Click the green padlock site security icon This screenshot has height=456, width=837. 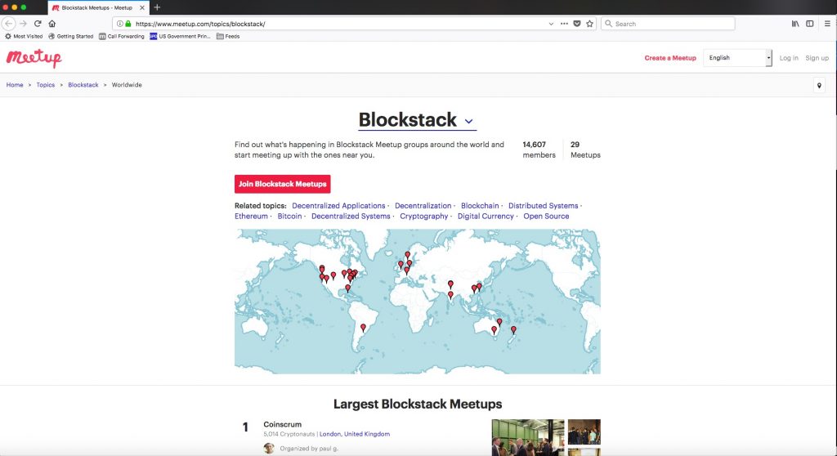pos(128,24)
